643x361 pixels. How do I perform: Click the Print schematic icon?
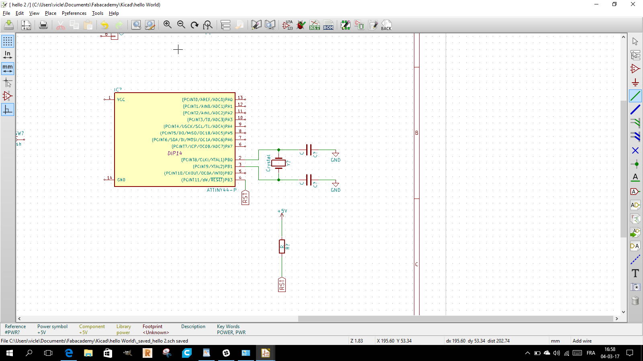coord(43,25)
